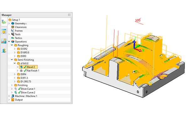Open the Frames node

(19, 31)
